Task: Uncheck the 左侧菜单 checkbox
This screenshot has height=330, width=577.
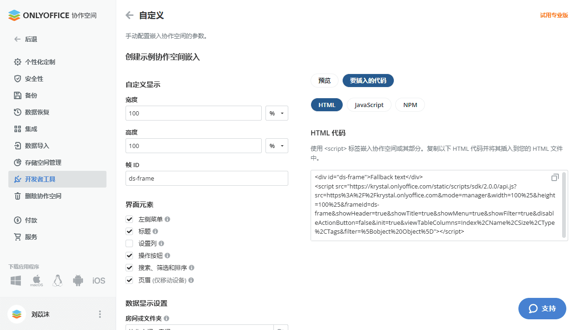Action: [x=129, y=219]
